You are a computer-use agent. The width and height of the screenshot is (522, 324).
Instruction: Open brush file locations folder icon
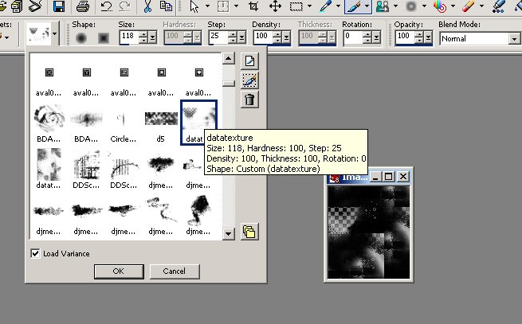click(x=249, y=232)
